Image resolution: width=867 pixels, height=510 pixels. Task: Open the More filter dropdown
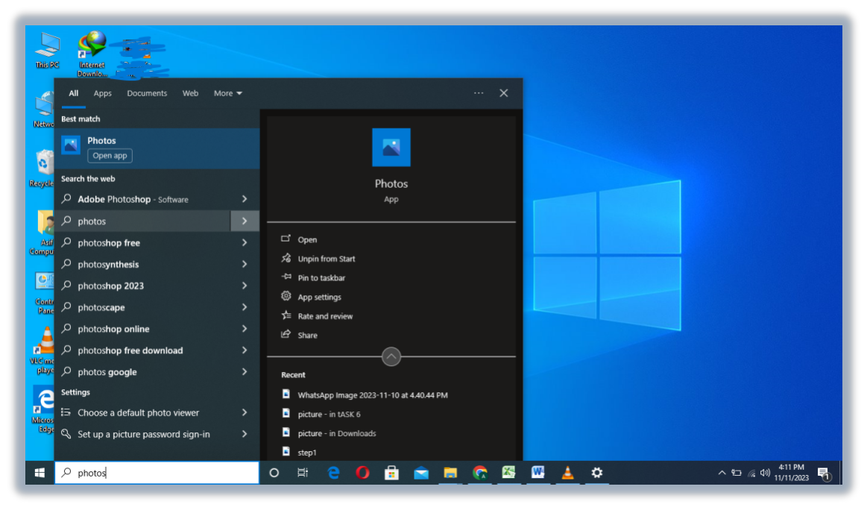coord(228,93)
